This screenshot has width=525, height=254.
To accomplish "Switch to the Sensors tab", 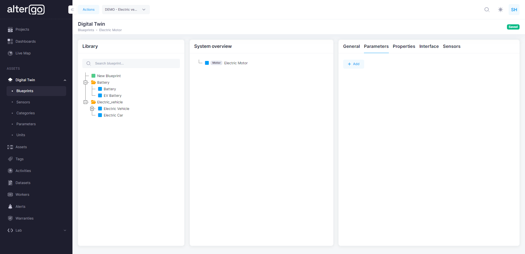I will pyautogui.click(x=451, y=46).
